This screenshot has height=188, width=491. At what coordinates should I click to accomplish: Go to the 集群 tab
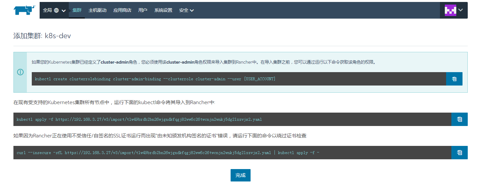77,10
